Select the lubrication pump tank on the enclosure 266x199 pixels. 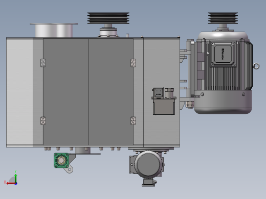164,107
